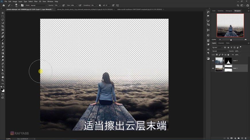Select the Eraser tool
Viewport: 250px width, 140px height.
(x=3, y=50)
